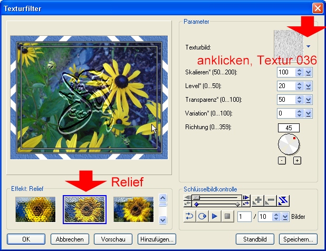Select the third sunflower effect thumbnail

pos(133,209)
